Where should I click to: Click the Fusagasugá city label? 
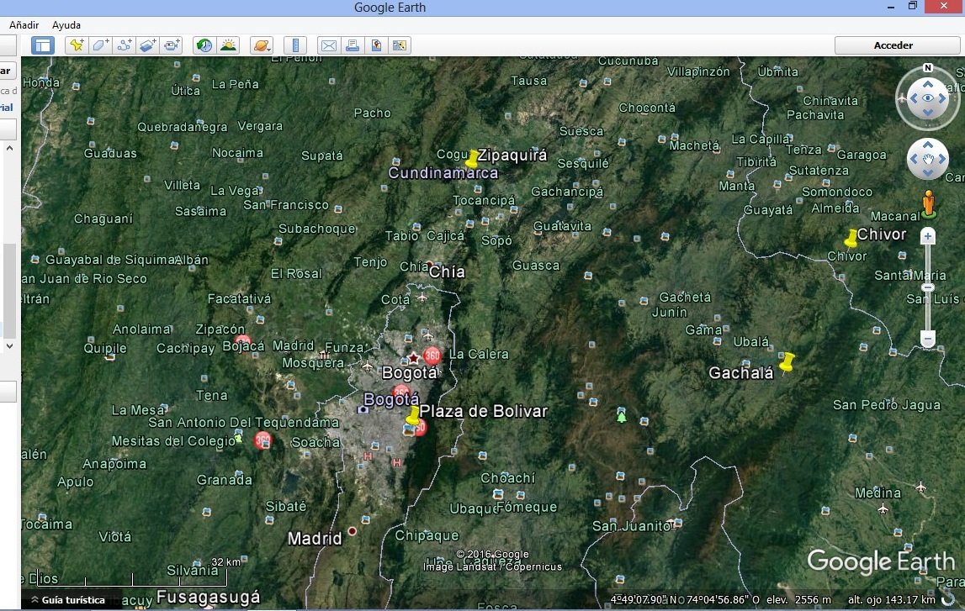pyautogui.click(x=208, y=597)
